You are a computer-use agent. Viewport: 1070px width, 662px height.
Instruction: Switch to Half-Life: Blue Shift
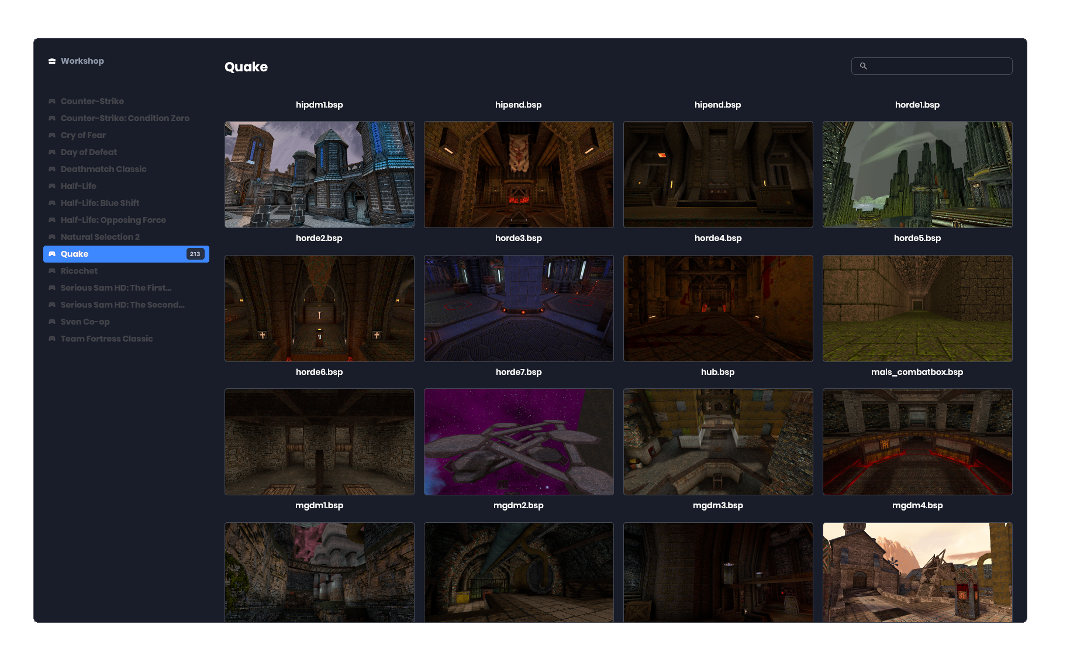point(126,203)
